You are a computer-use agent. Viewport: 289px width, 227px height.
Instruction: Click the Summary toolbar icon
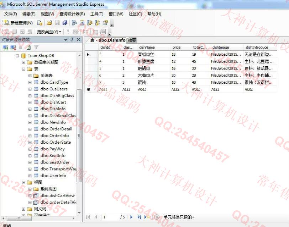tap(82, 23)
